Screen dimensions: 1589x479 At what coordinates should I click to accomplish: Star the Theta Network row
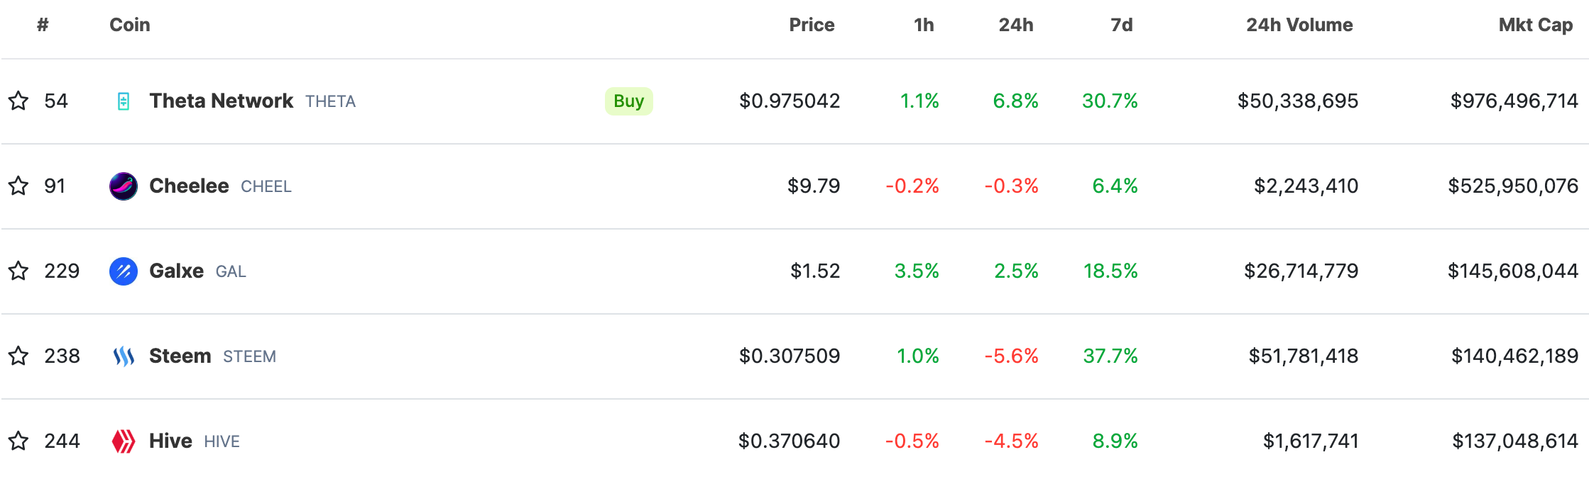[x=19, y=101]
